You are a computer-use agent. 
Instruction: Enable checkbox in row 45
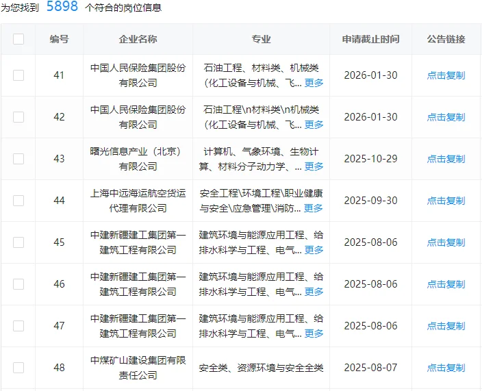18,242
